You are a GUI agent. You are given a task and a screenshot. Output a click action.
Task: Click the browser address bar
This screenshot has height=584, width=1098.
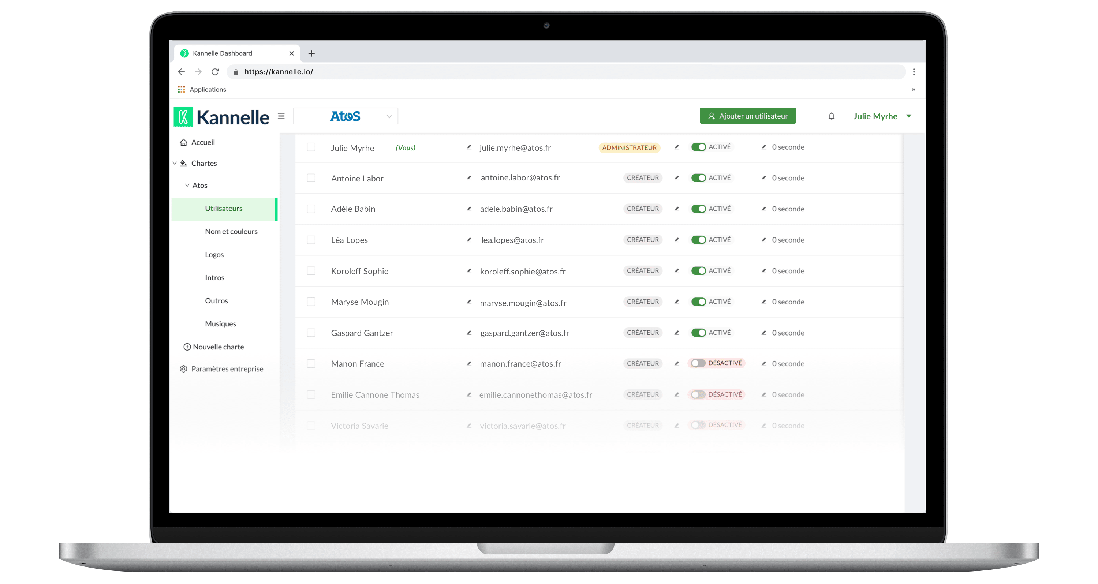566,72
